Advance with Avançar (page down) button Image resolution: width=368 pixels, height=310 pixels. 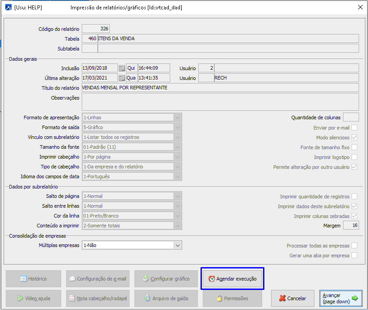pyautogui.click(x=341, y=298)
